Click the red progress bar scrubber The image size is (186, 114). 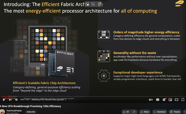tap(9, 96)
